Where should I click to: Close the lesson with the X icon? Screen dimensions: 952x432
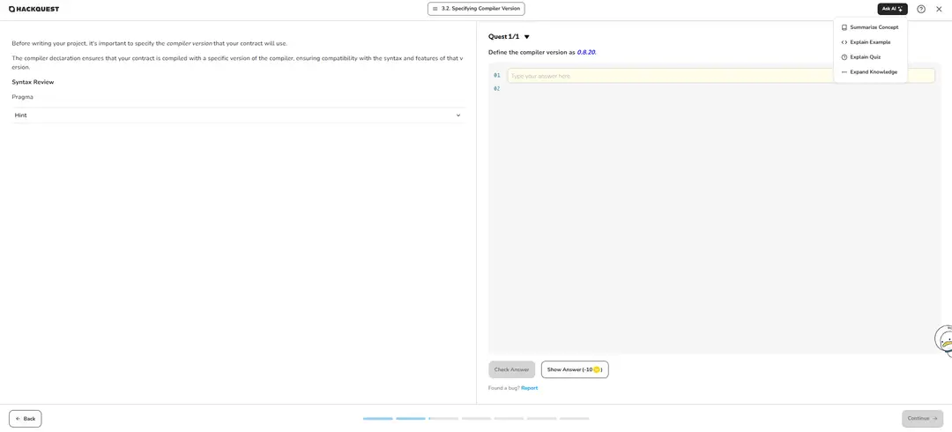coord(939,9)
